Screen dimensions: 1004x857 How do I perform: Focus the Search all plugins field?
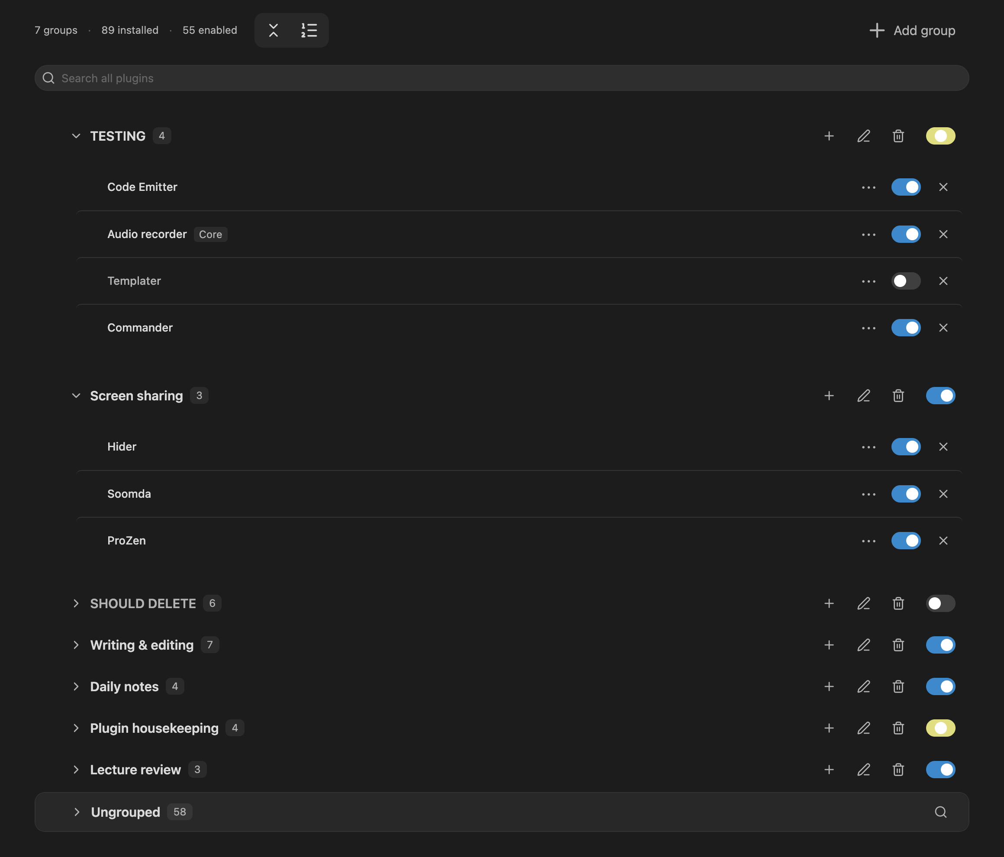[x=502, y=78]
